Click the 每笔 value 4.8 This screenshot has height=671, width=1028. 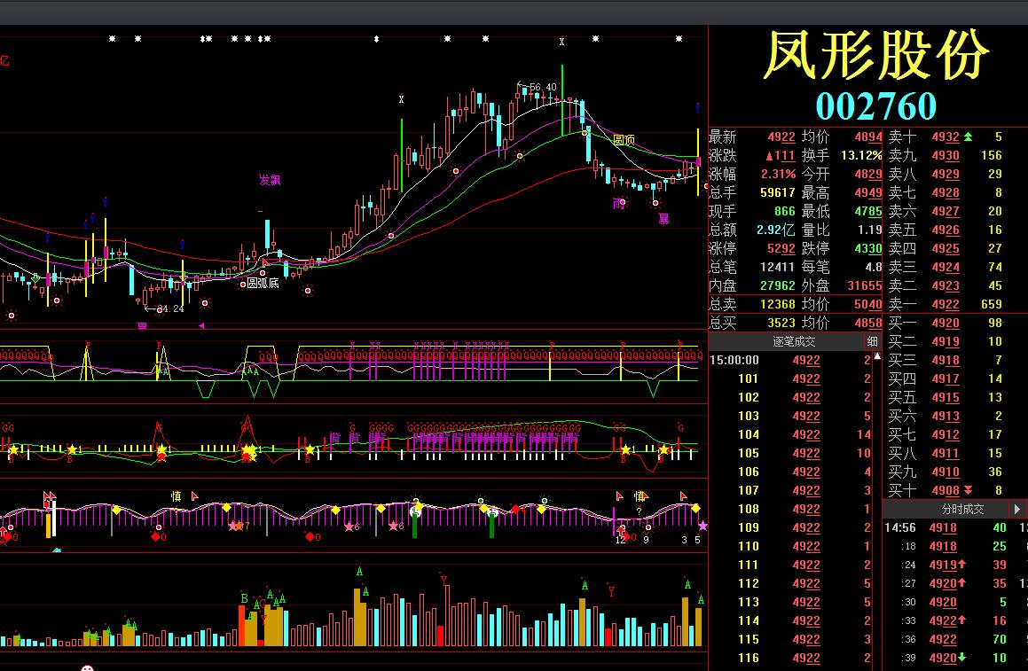[x=874, y=268]
